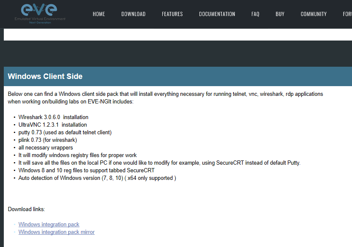The image size is (352, 247).
Task: Click the windows registry files line
Action: 77,155
